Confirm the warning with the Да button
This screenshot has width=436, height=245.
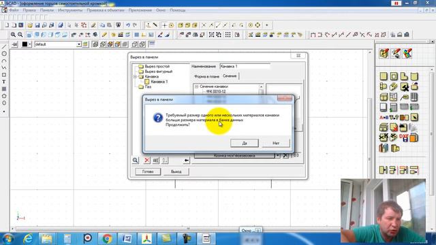245,143
